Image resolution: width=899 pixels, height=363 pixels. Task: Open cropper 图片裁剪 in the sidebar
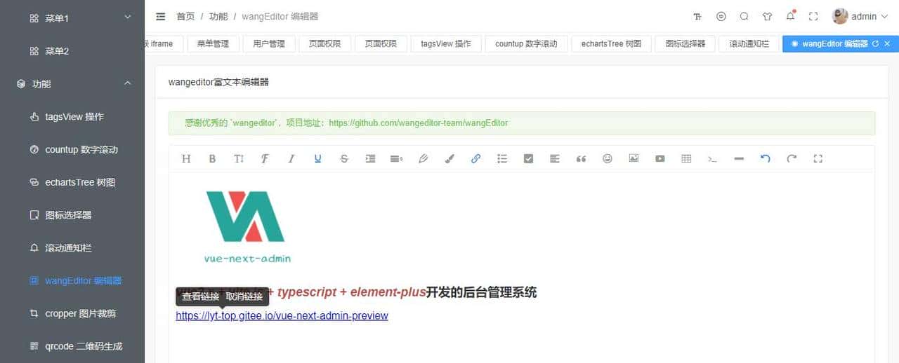(72, 313)
